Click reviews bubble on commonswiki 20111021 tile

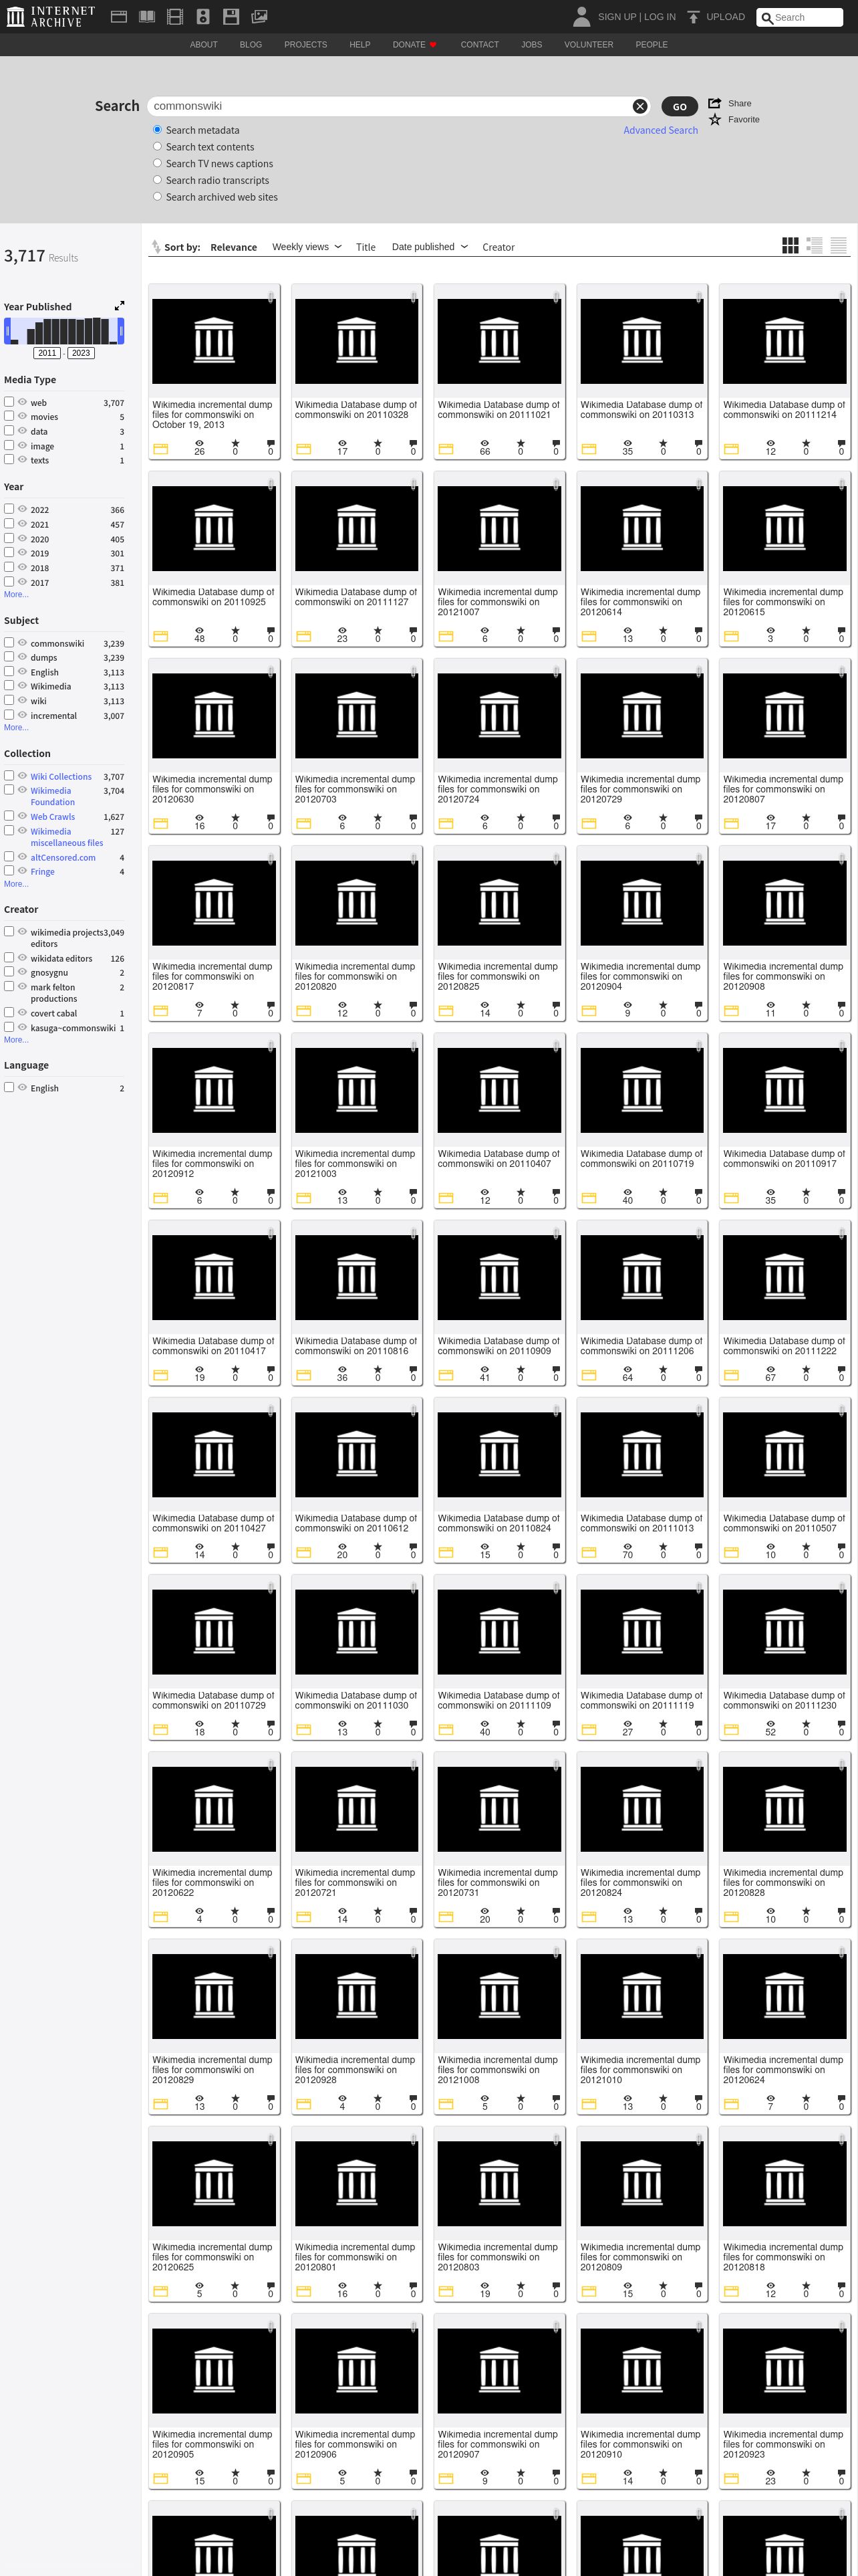point(557,443)
